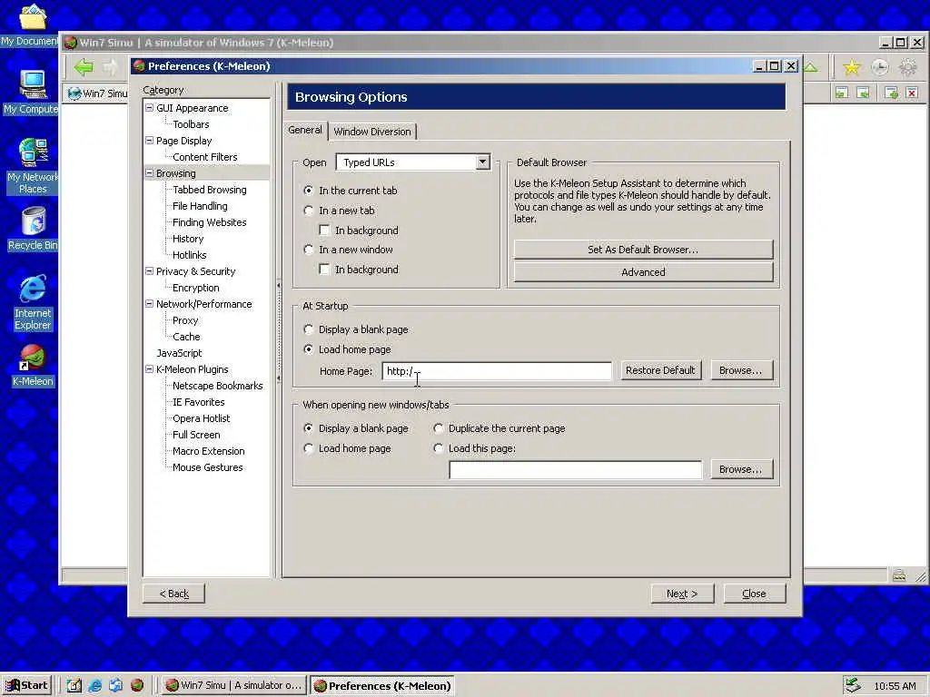Select Tabbed Browsing category
Screen dimensions: 930x697
[210, 190]
